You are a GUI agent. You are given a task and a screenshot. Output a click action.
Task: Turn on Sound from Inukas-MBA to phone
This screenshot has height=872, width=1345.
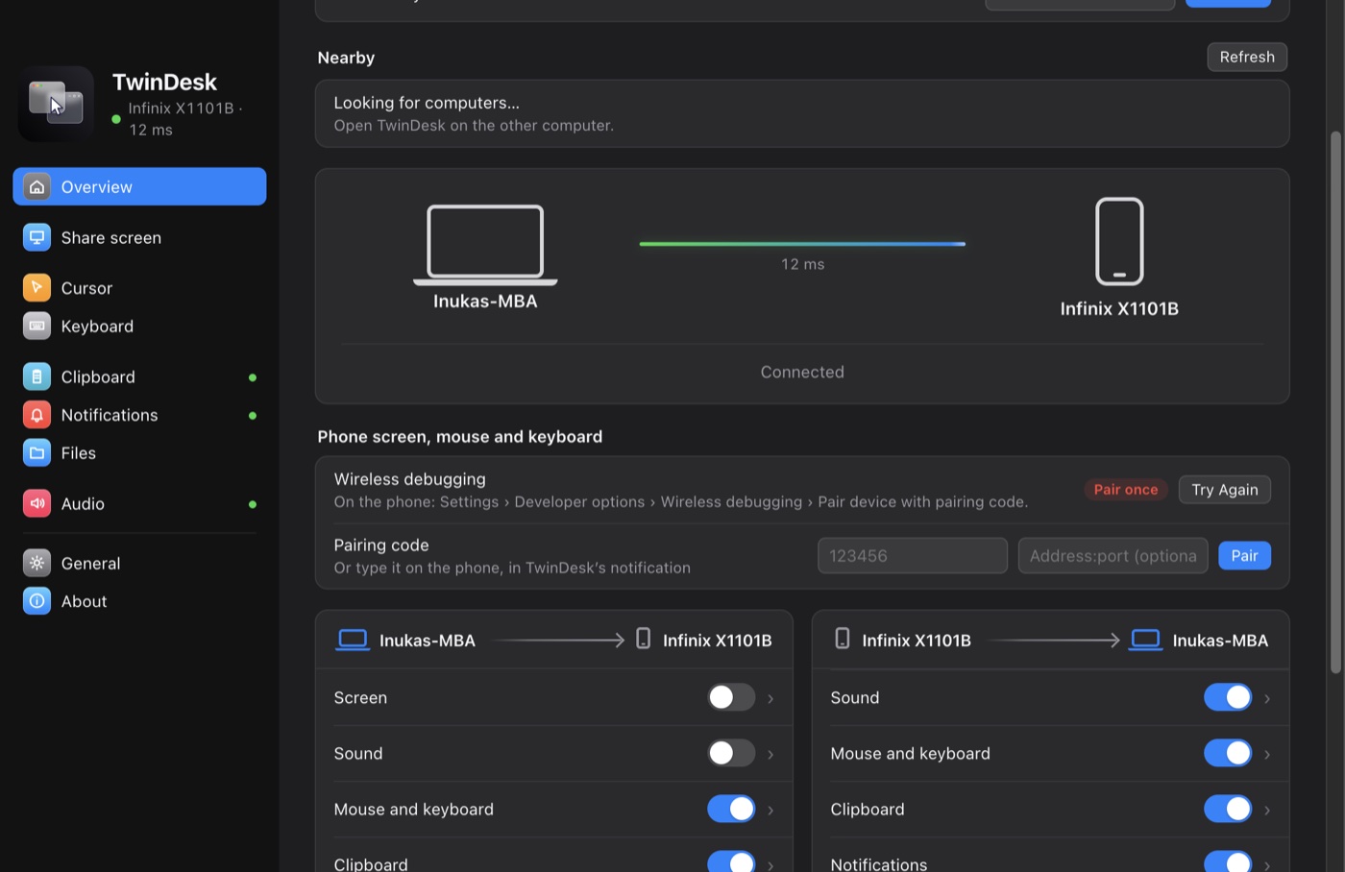click(x=731, y=753)
